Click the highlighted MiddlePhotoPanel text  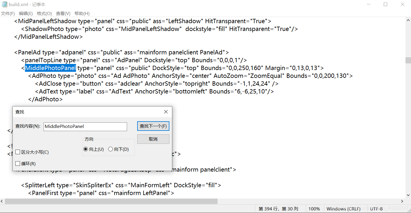50,68
